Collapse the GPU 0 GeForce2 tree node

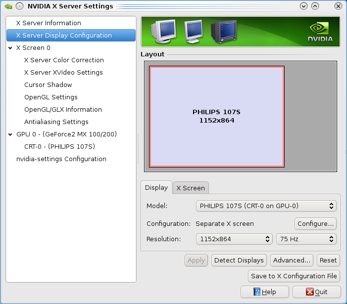point(10,134)
